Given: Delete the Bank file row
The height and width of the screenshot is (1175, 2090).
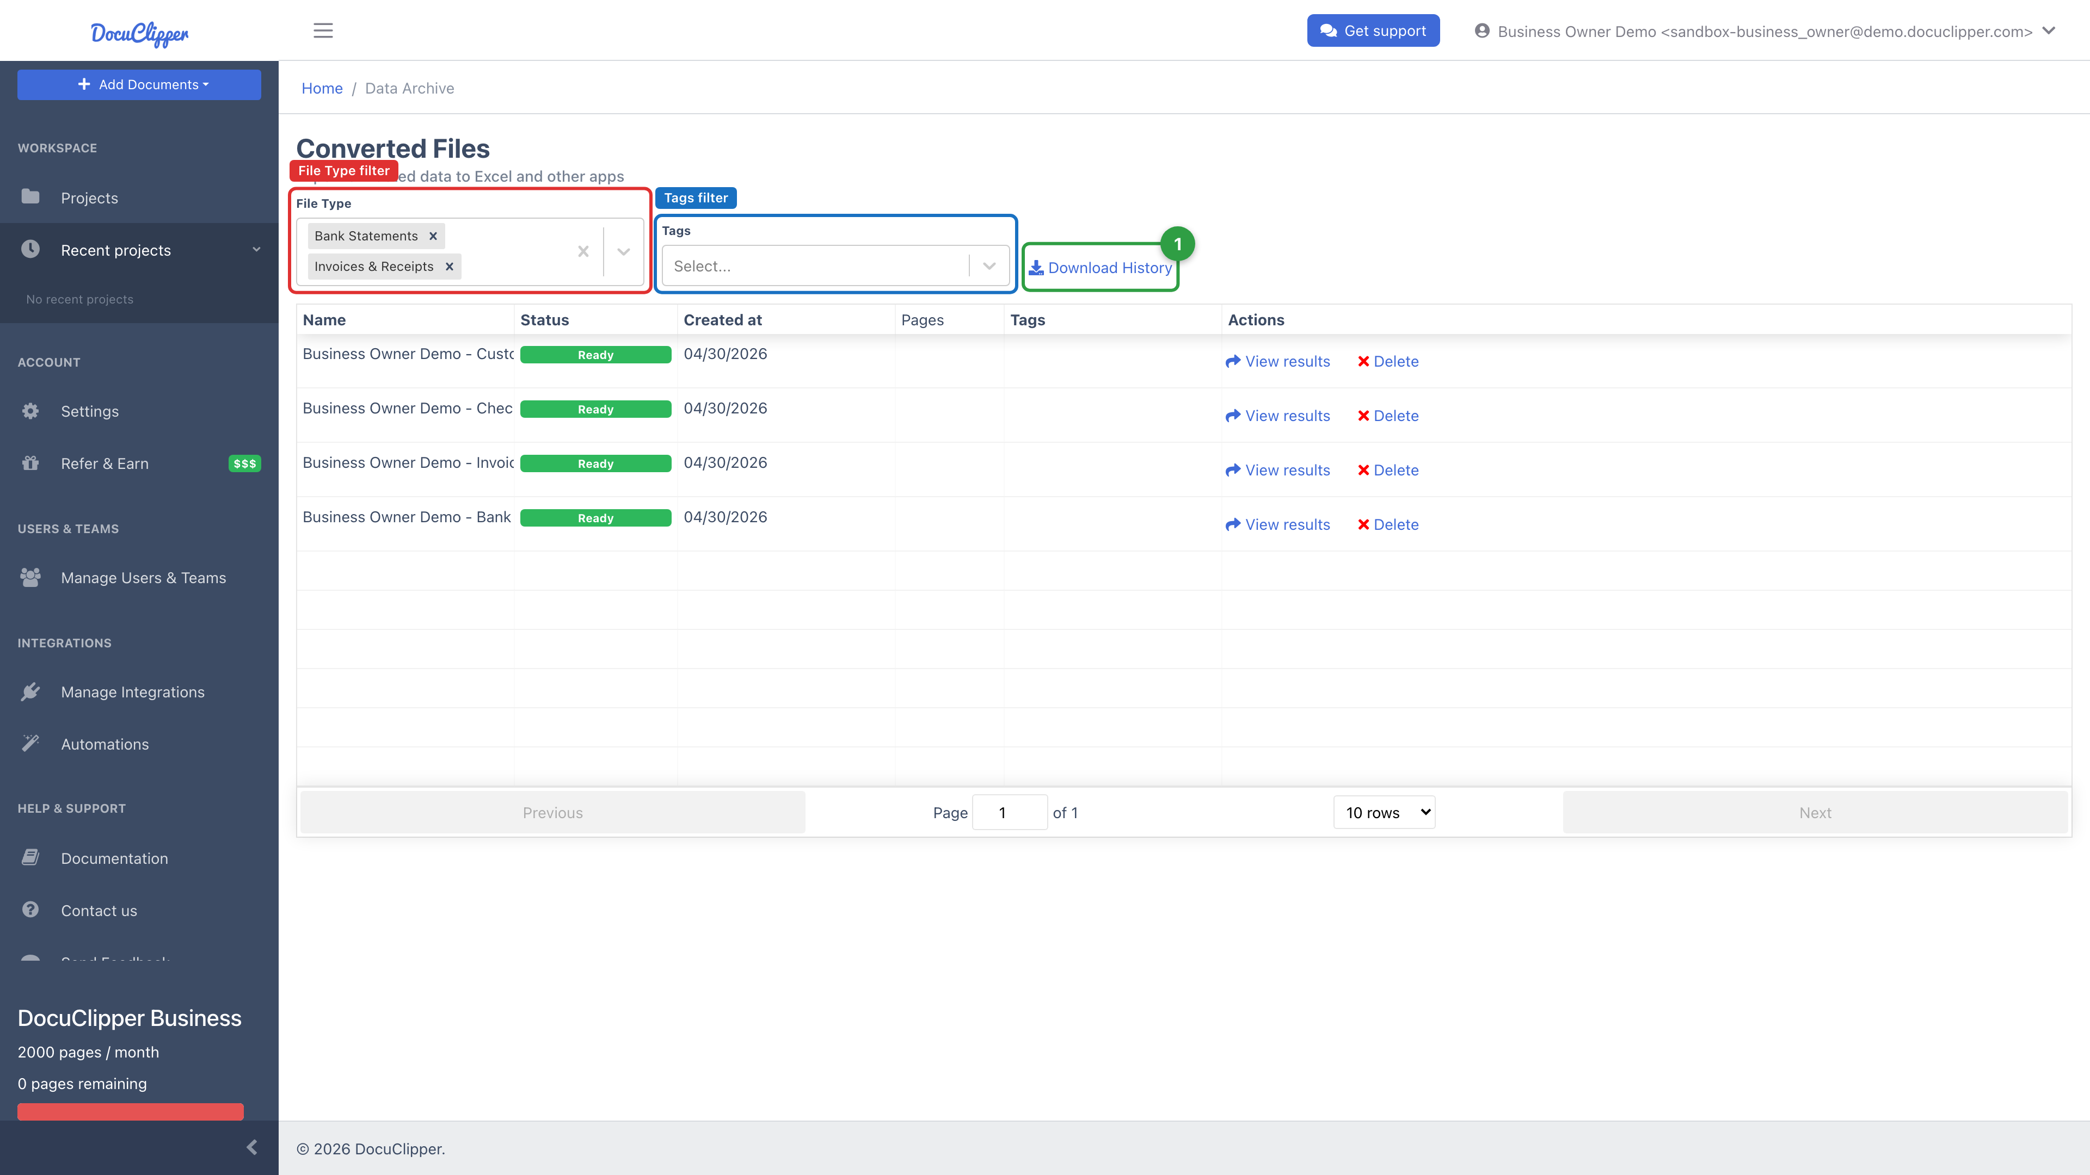Looking at the screenshot, I should coord(1388,524).
